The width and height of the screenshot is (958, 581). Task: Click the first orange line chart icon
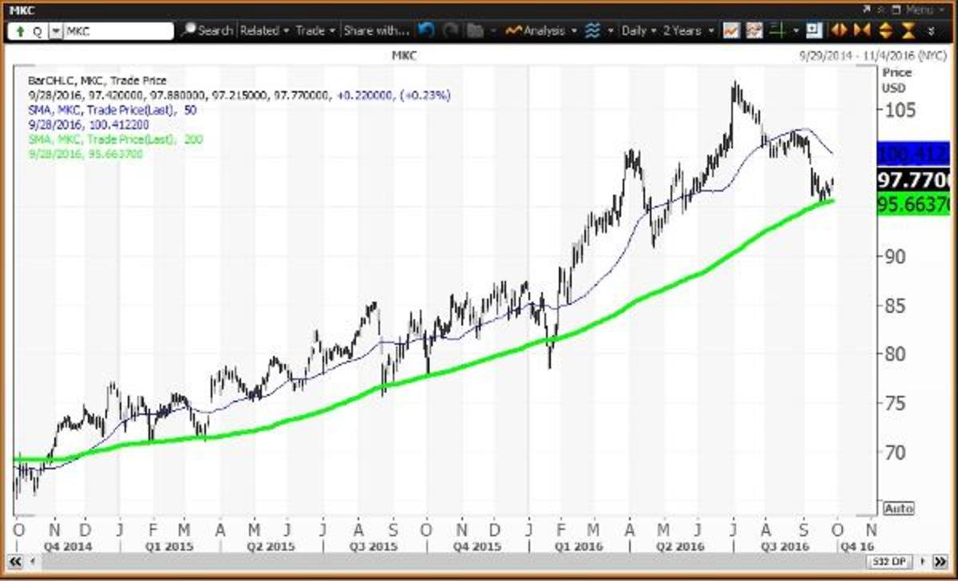pyautogui.click(x=730, y=31)
